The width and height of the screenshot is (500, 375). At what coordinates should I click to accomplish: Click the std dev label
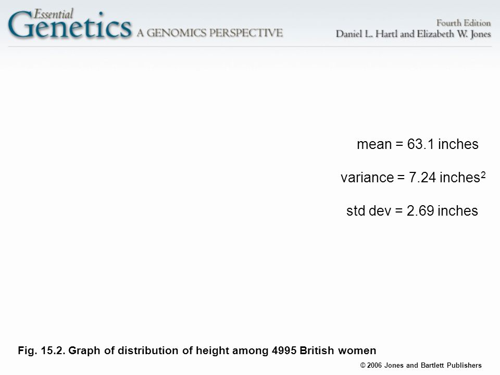point(369,211)
